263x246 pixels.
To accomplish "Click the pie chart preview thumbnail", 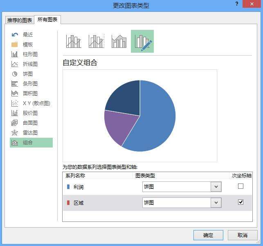I will point(140,116).
